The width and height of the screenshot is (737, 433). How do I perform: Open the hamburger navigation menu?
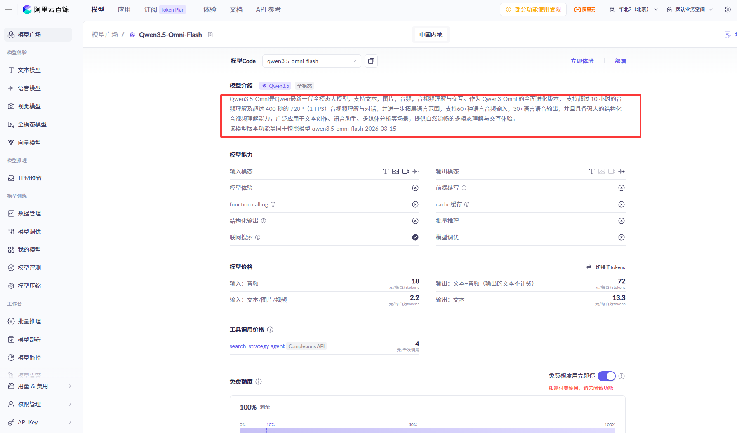[x=9, y=9]
